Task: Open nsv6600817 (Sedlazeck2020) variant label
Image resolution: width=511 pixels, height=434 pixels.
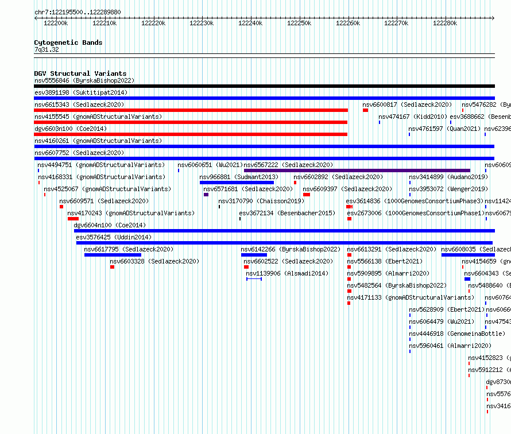Action: [407, 104]
